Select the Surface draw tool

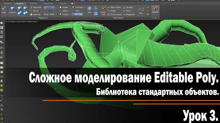[x=64, y=14]
